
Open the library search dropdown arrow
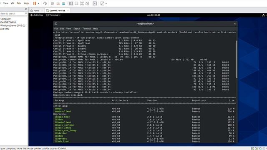point(26,13)
